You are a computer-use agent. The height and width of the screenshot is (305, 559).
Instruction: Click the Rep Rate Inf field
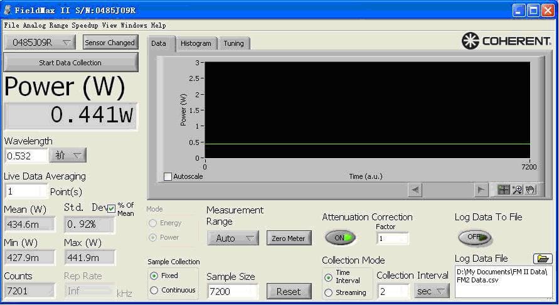pyautogui.click(x=90, y=291)
